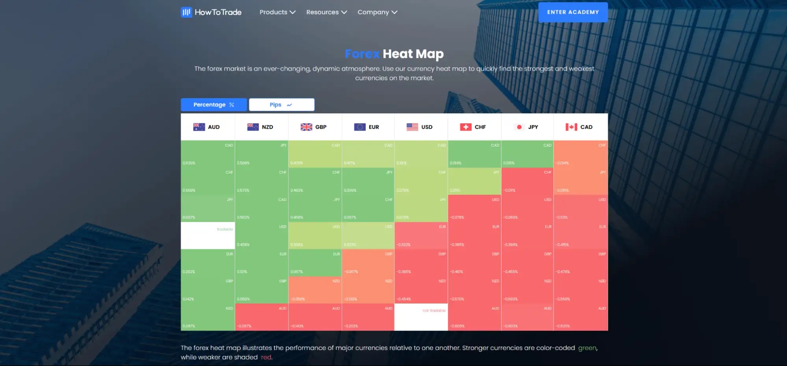
Task: Click the Enter Academy button
Action: (573, 12)
